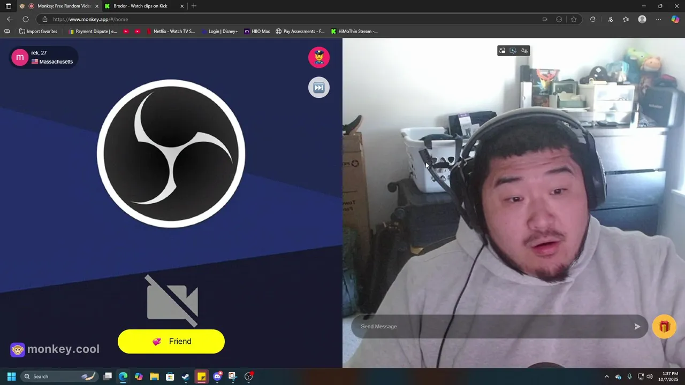Click the disabled camera icon
The height and width of the screenshot is (385, 685).
[172, 301]
